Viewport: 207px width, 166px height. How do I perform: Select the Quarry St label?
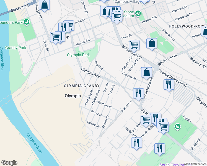click(x=93, y=124)
